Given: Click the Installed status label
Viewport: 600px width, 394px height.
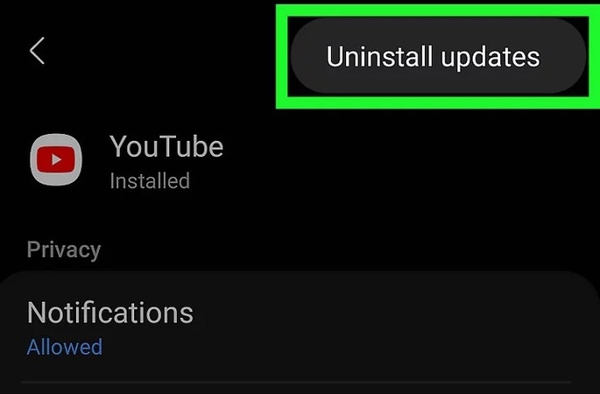Looking at the screenshot, I should pyautogui.click(x=150, y=180).
